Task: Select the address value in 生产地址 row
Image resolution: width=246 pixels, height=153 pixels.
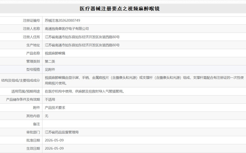Action: coord(82,45)
